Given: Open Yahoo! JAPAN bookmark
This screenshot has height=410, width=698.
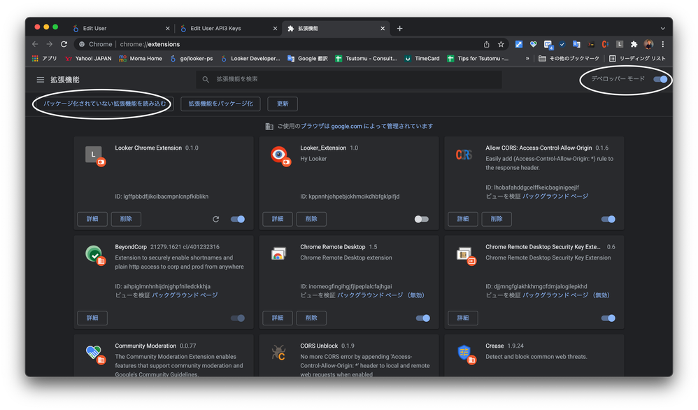Looking at the screenshot, I should coord(88,58).
